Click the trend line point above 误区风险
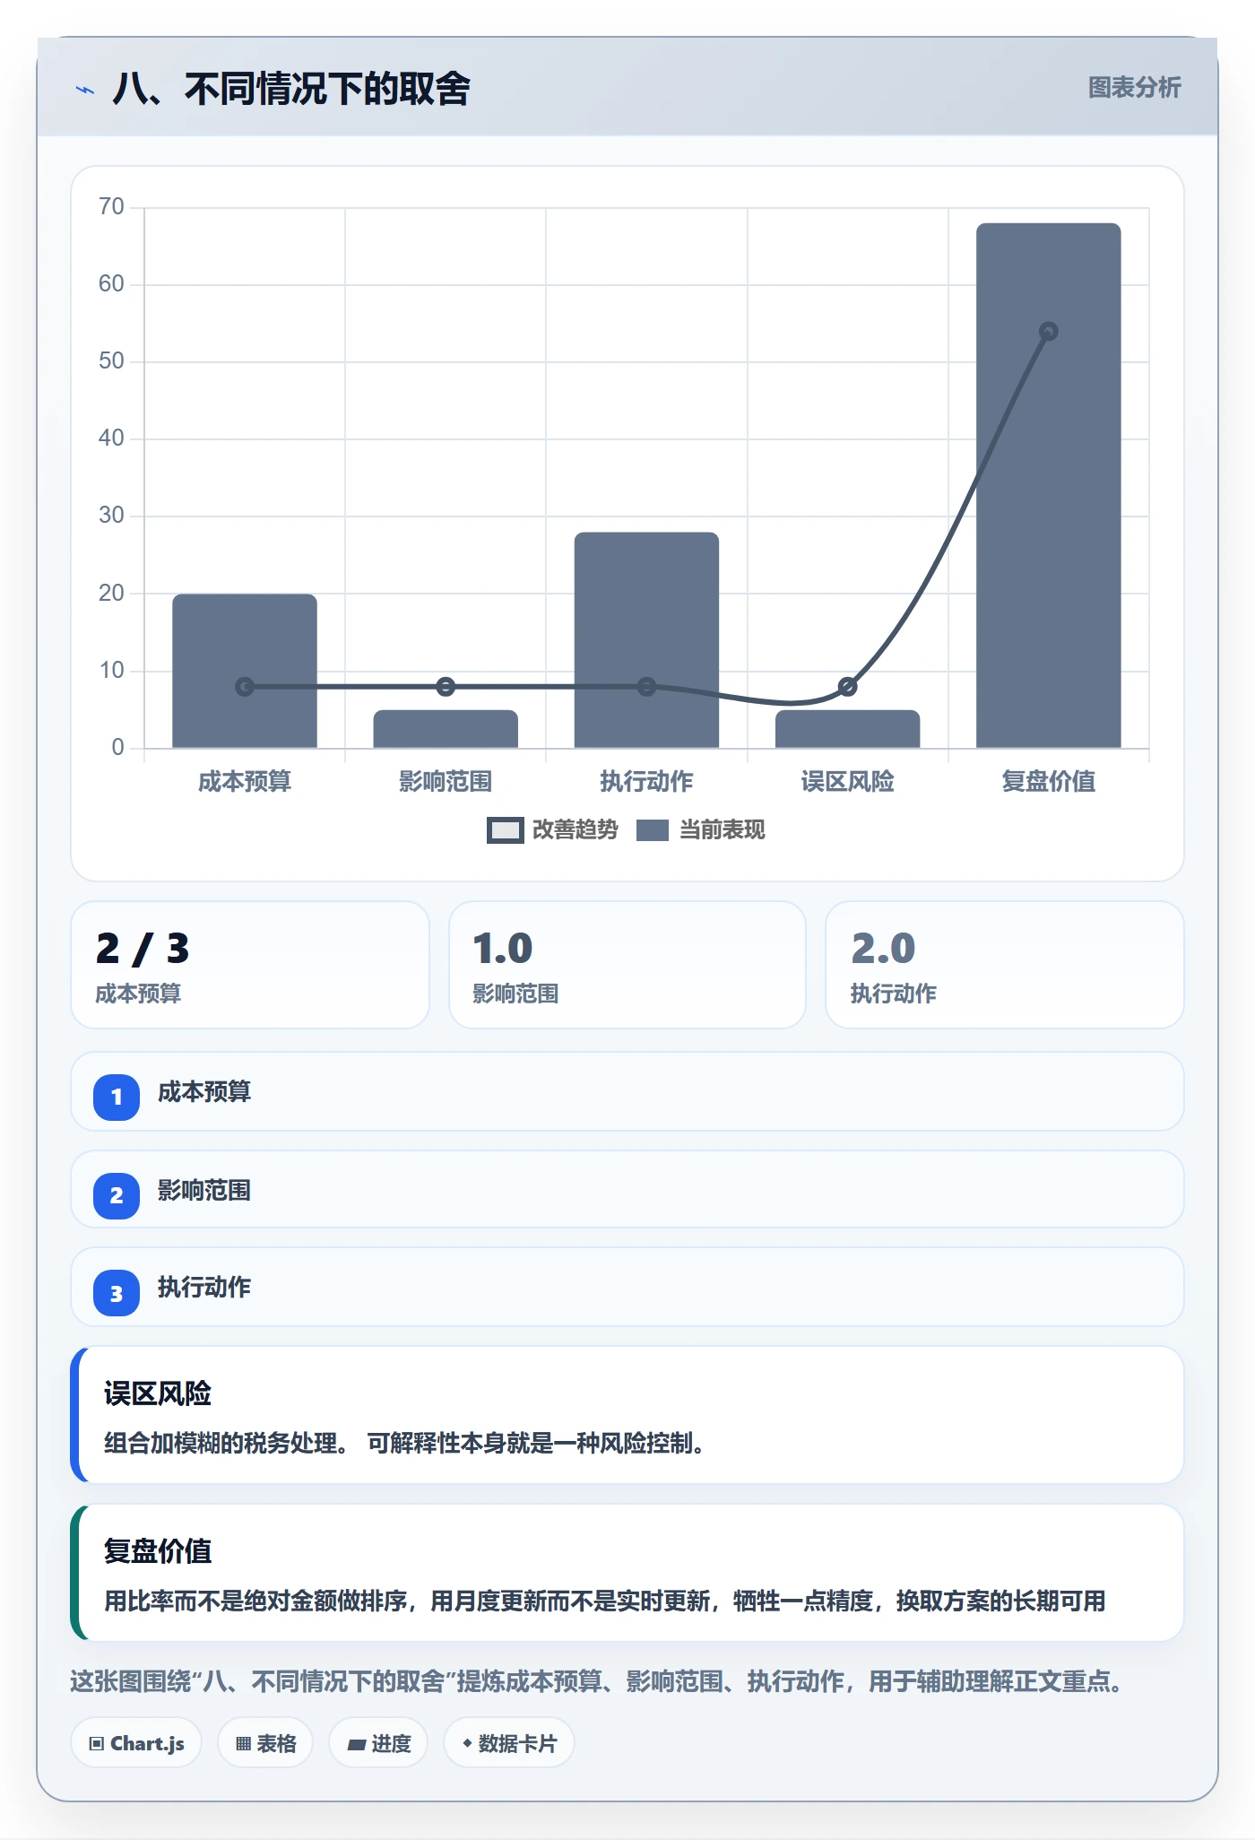Image resolution: width=1255 pixels, height=1840 pixels. click(847, 687)
